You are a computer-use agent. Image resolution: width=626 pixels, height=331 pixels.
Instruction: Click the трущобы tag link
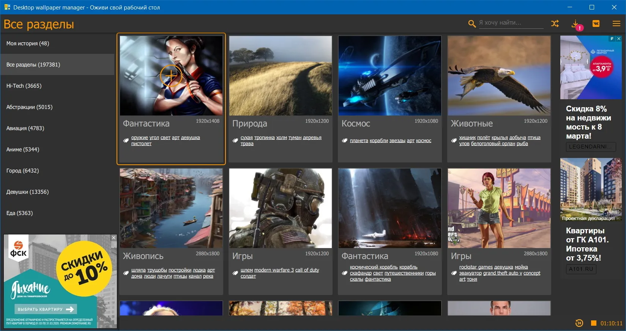(157, 270)
